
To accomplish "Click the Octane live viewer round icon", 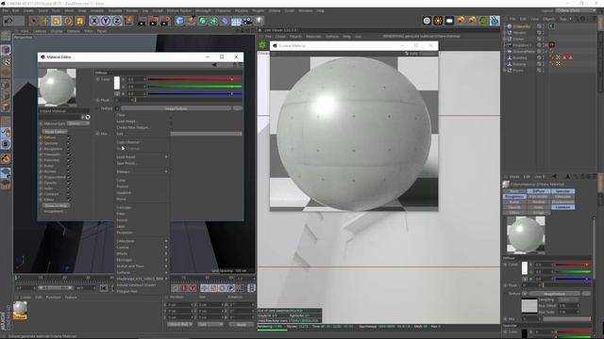I will click(427, 21).
